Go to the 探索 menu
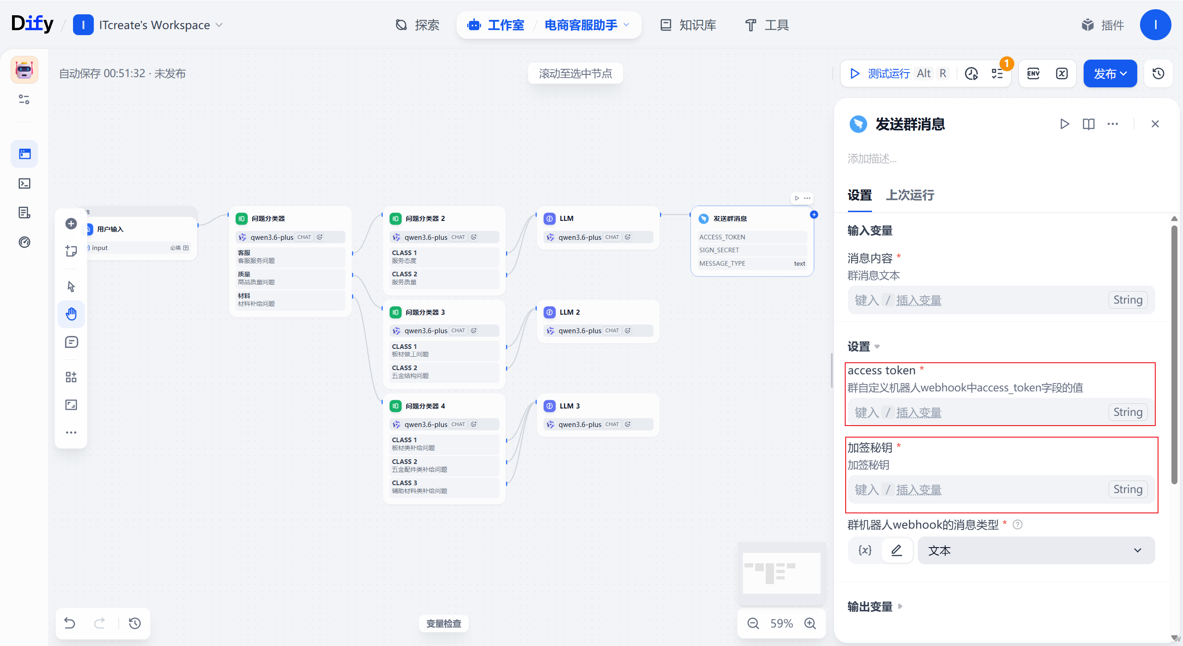 click(x=417, y=25)
